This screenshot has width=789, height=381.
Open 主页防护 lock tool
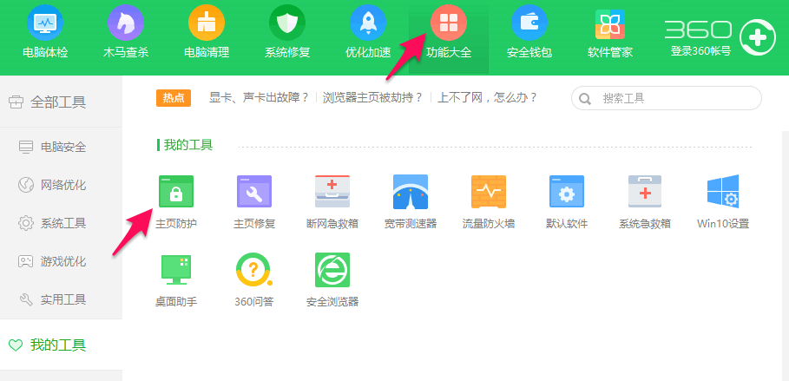point(176,191)
